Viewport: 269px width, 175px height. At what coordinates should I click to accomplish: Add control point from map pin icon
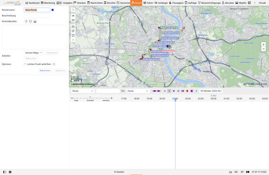(26, 21)
